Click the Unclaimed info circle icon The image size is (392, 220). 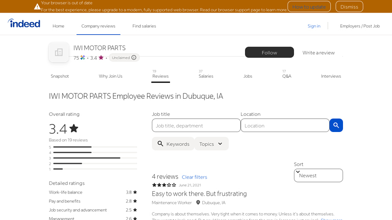pyautogui.click(x=134, y=58)
